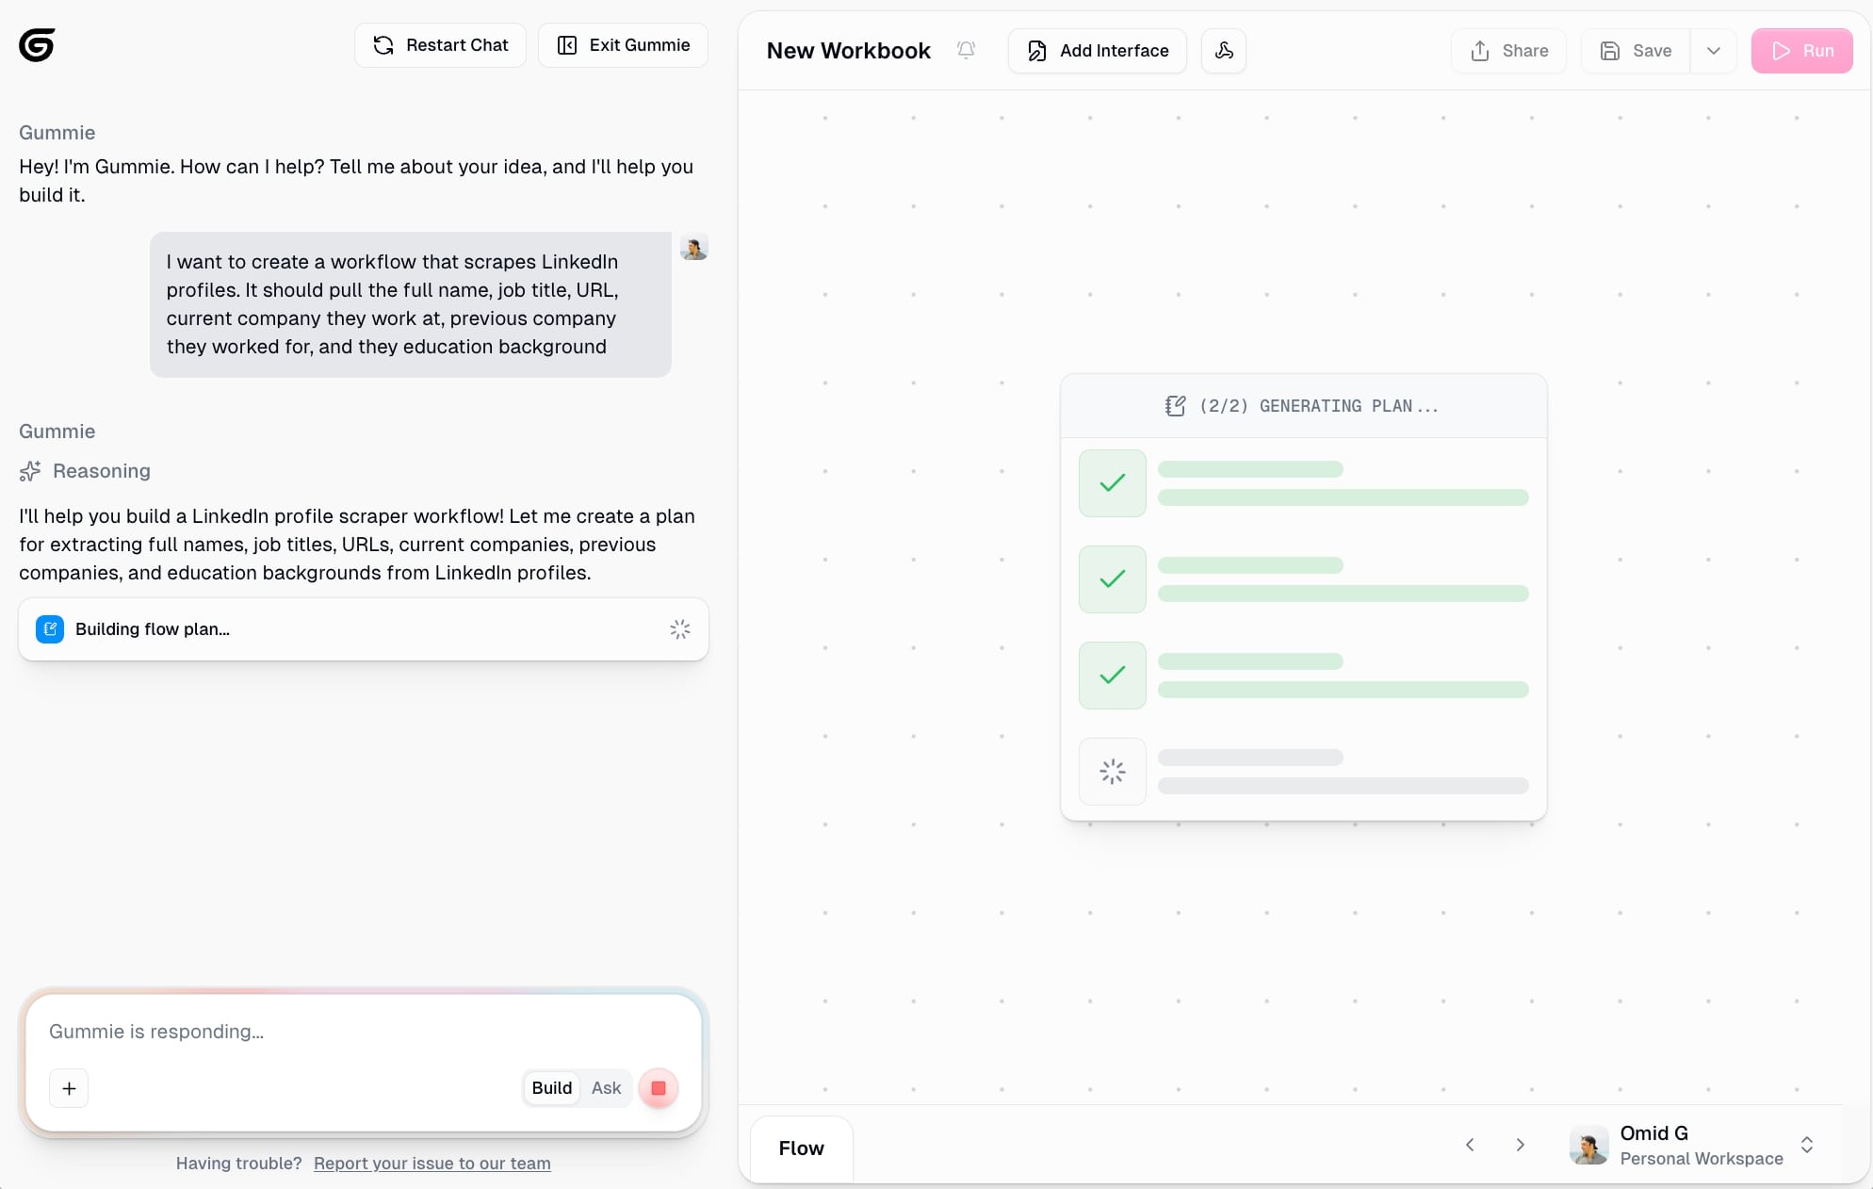This screenshot has height=1189, width=1873.
Task: Toggle the notification bell next to New Workbook
Action: [x=966, y=50]
